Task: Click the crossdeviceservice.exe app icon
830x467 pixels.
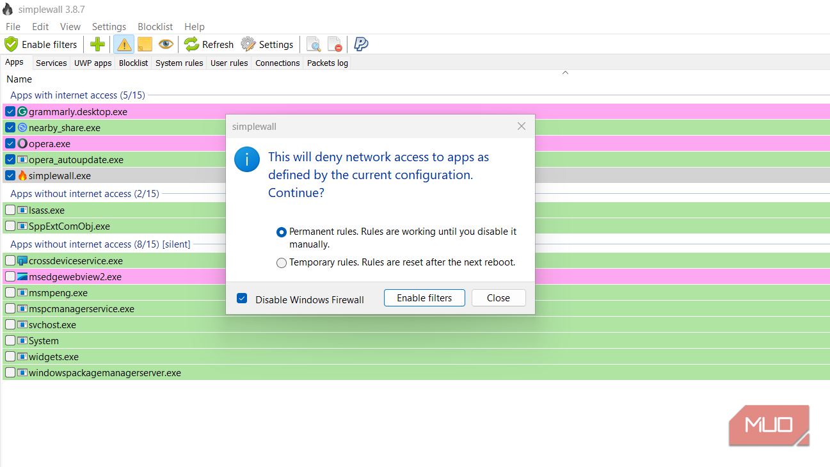Action: [22, 260]
